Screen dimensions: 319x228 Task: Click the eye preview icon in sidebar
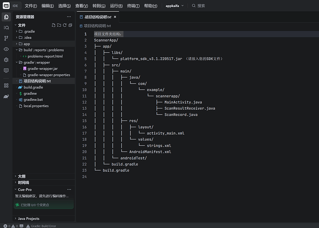pyautogui.click(x=6, y=49)
